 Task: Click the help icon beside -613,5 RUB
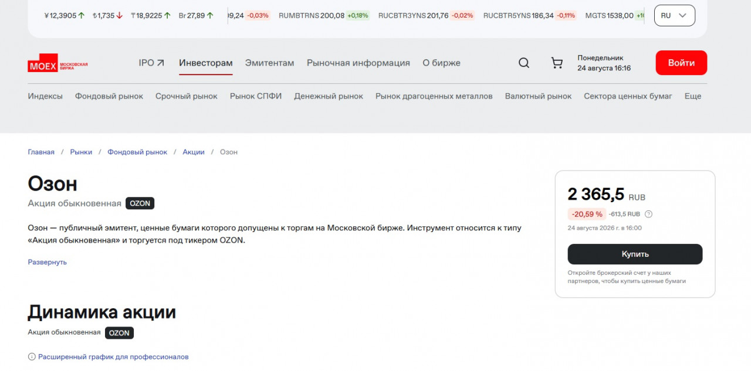tap(648, 214)
